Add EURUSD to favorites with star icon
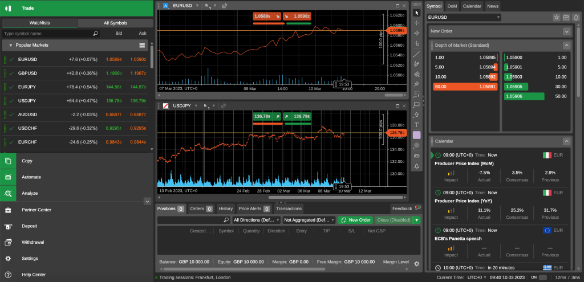Screen dimensions: 584x282 point(557,18)
